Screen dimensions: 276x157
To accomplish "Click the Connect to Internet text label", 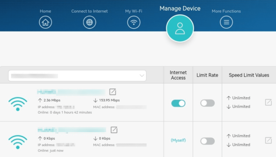I will click(x=89, y=11).
